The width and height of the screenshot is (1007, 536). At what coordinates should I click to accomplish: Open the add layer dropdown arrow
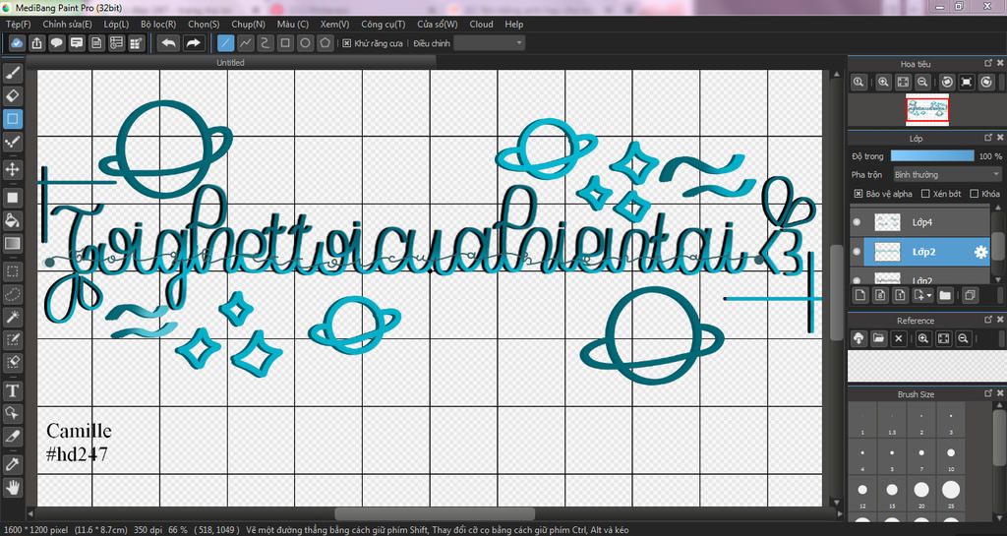pyautogui.click(x=930, y=295)
